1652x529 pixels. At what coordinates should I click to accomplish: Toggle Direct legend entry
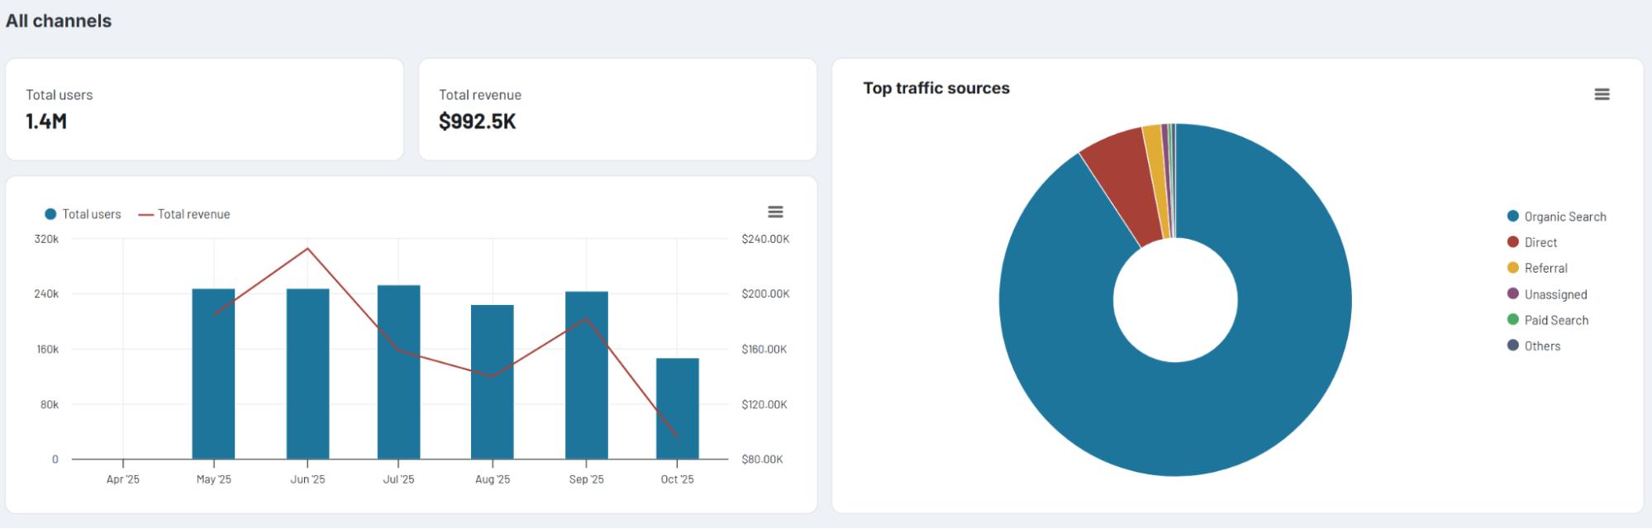pos(1532,242)
